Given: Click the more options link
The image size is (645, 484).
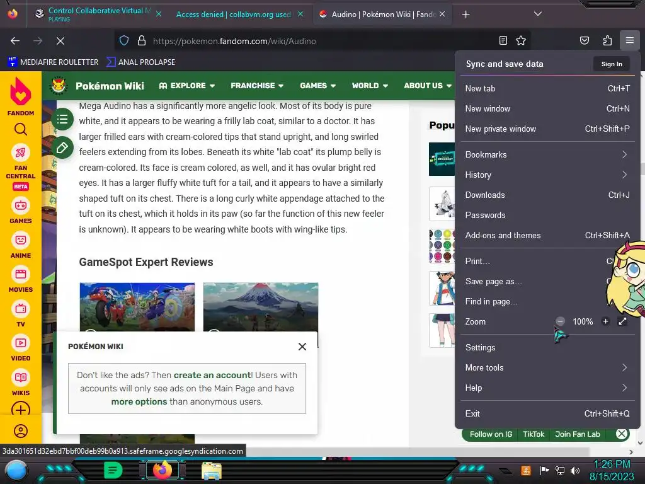Looking at the screenshot, I should pos(139,401).
